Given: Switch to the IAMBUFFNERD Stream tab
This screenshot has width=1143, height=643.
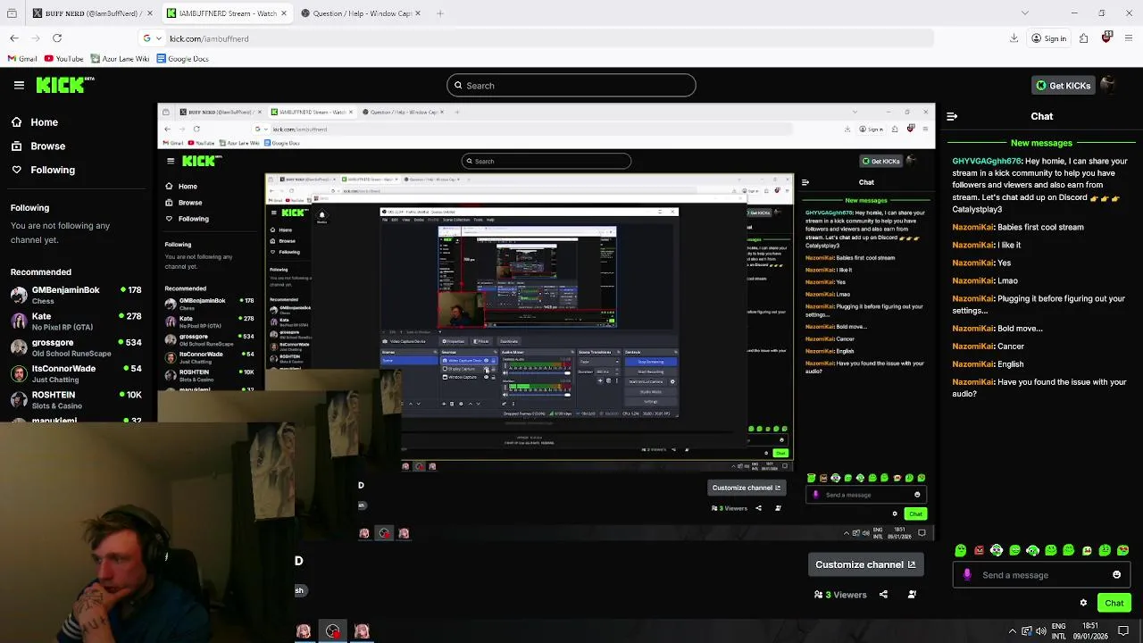Looking at the screenshot, I should point(228,13).
